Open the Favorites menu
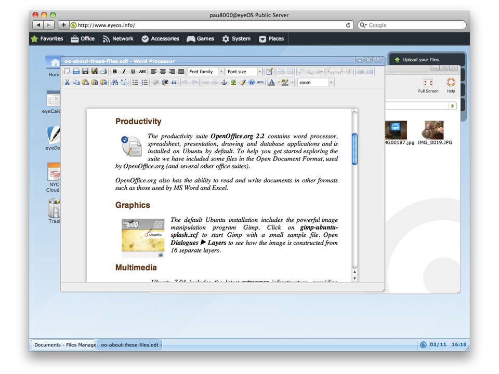 point(47,39)
